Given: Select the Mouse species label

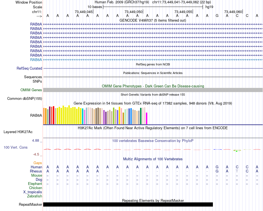Looking at the screenshot, I should tap(37, 176).
